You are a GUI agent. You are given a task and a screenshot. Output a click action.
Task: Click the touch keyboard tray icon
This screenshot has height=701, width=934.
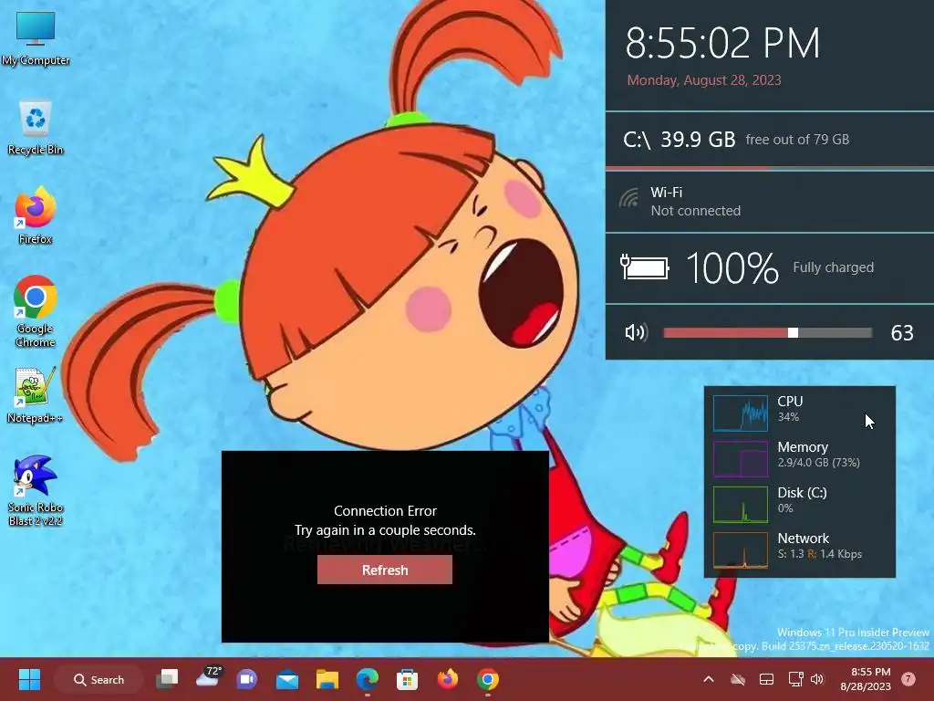[x=766, y=679]
